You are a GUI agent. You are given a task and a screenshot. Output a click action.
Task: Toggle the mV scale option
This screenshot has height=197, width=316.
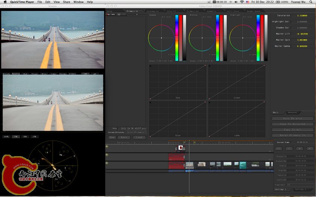point(95,74)
